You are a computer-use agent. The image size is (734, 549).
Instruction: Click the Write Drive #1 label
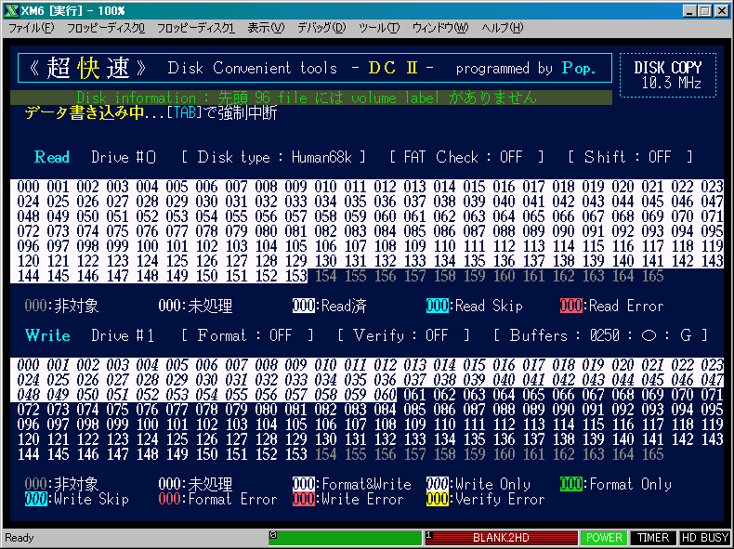tap(90, 335)
